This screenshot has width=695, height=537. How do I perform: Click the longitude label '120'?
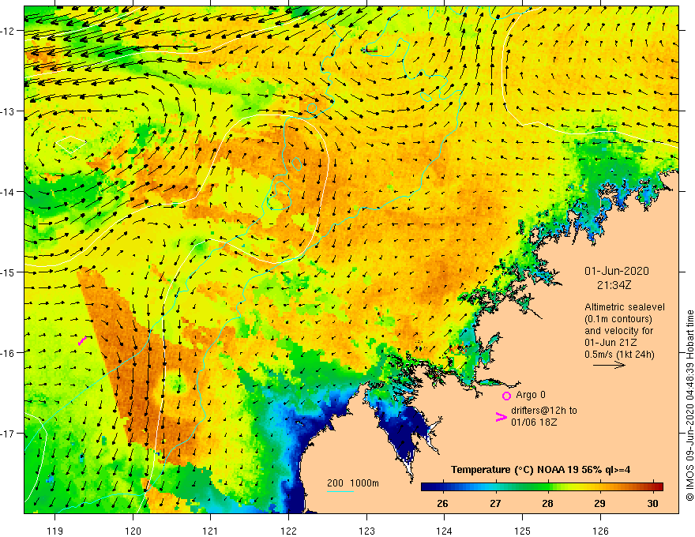(133, 531)
